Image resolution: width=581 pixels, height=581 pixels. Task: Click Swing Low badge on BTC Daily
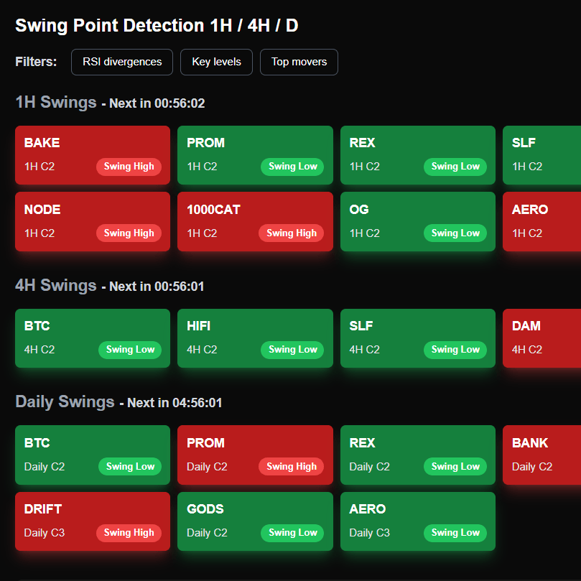[130, 466]
